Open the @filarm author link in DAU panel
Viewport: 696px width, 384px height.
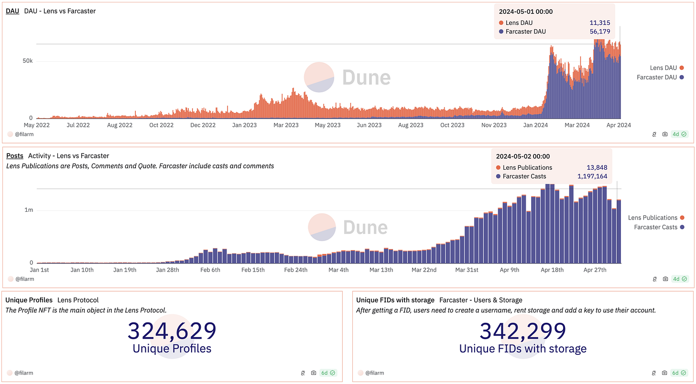coord(25,134)
